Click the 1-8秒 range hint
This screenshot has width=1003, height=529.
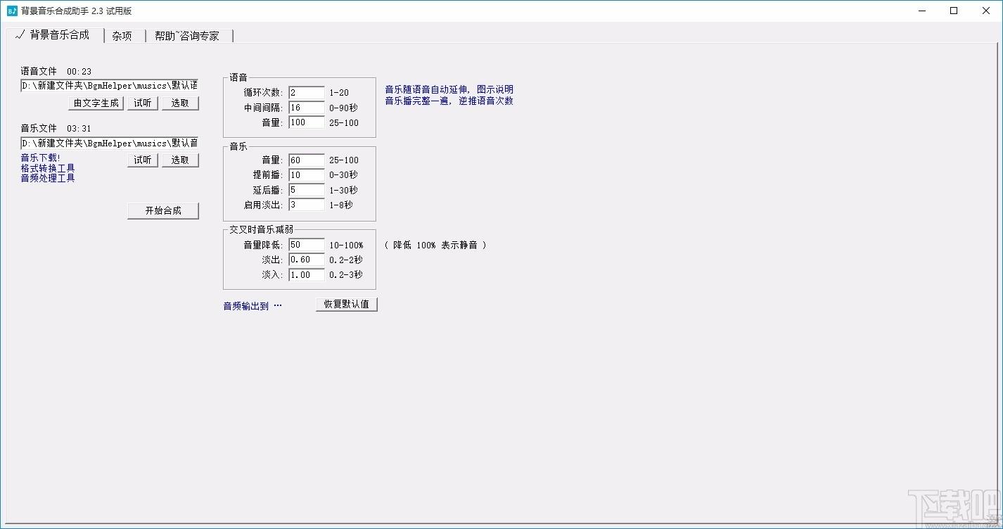[341, 205]
